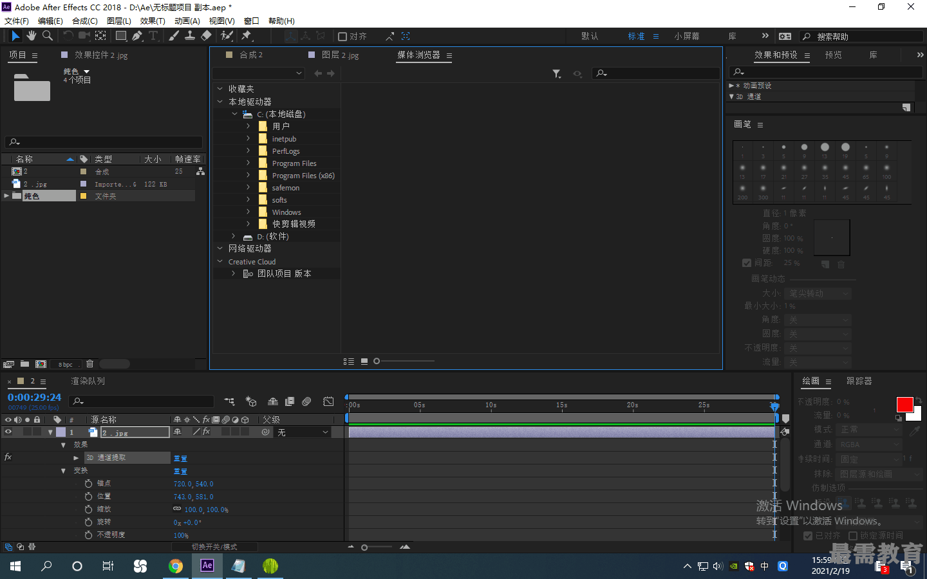The image size is (927, 579).
Task: Delete selected project item with trash icon
Action: click(x=89, y=364)
